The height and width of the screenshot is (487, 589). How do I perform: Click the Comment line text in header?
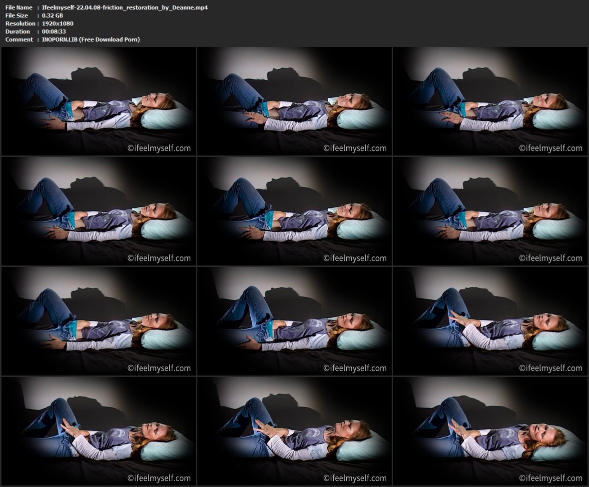pos(91,39)
